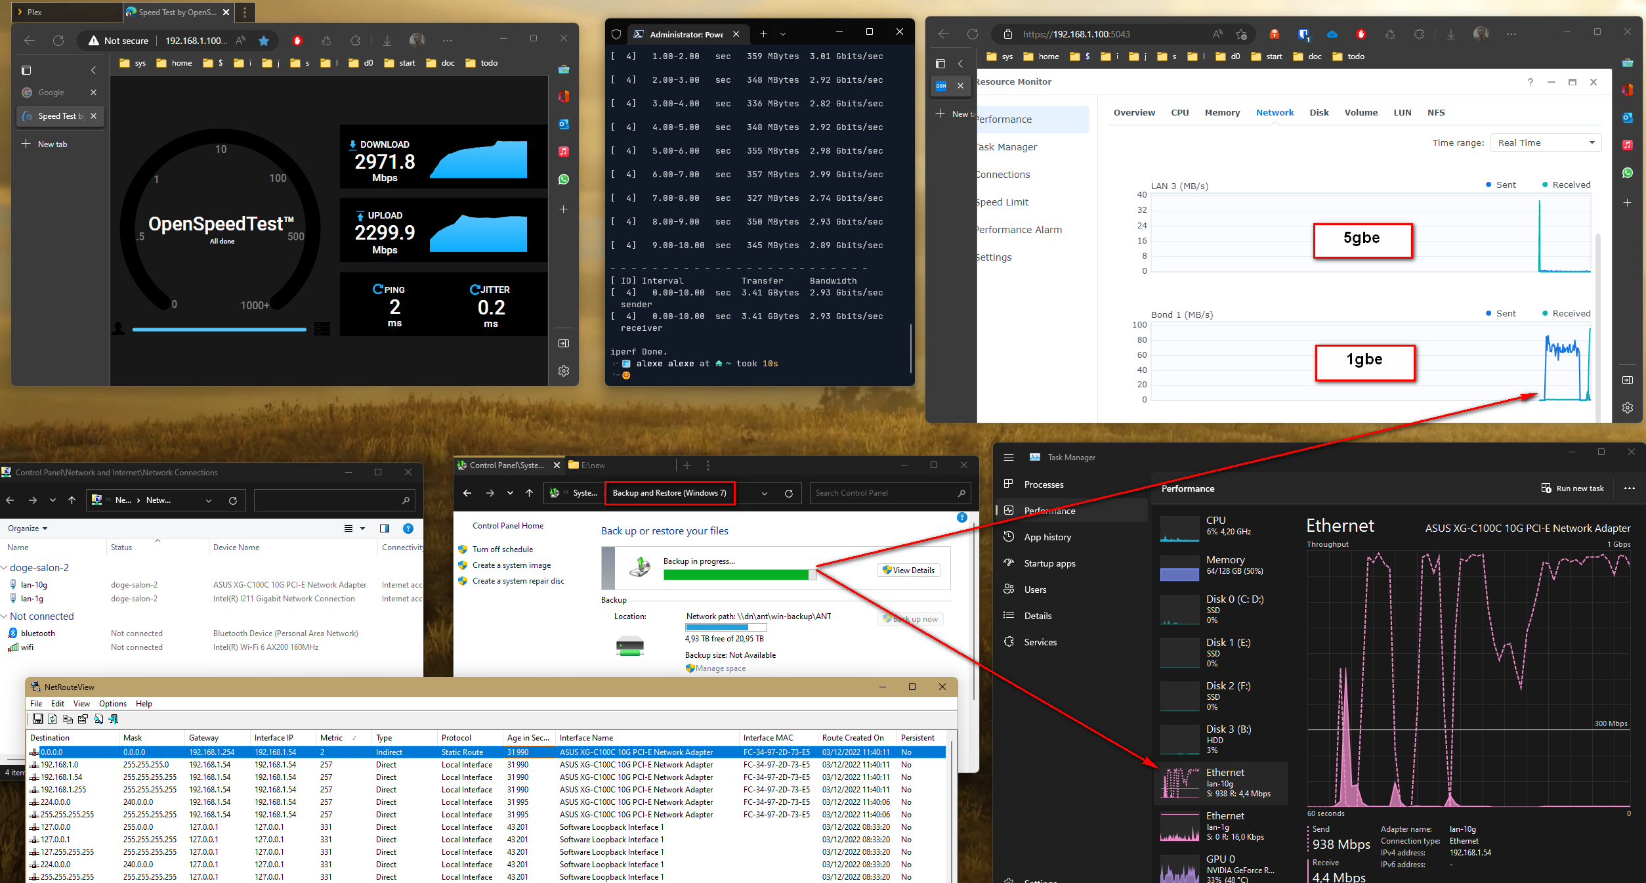The image size is (1646, 883).
Task: Click the Backup in progress green bar
Action: pos(736,575)
